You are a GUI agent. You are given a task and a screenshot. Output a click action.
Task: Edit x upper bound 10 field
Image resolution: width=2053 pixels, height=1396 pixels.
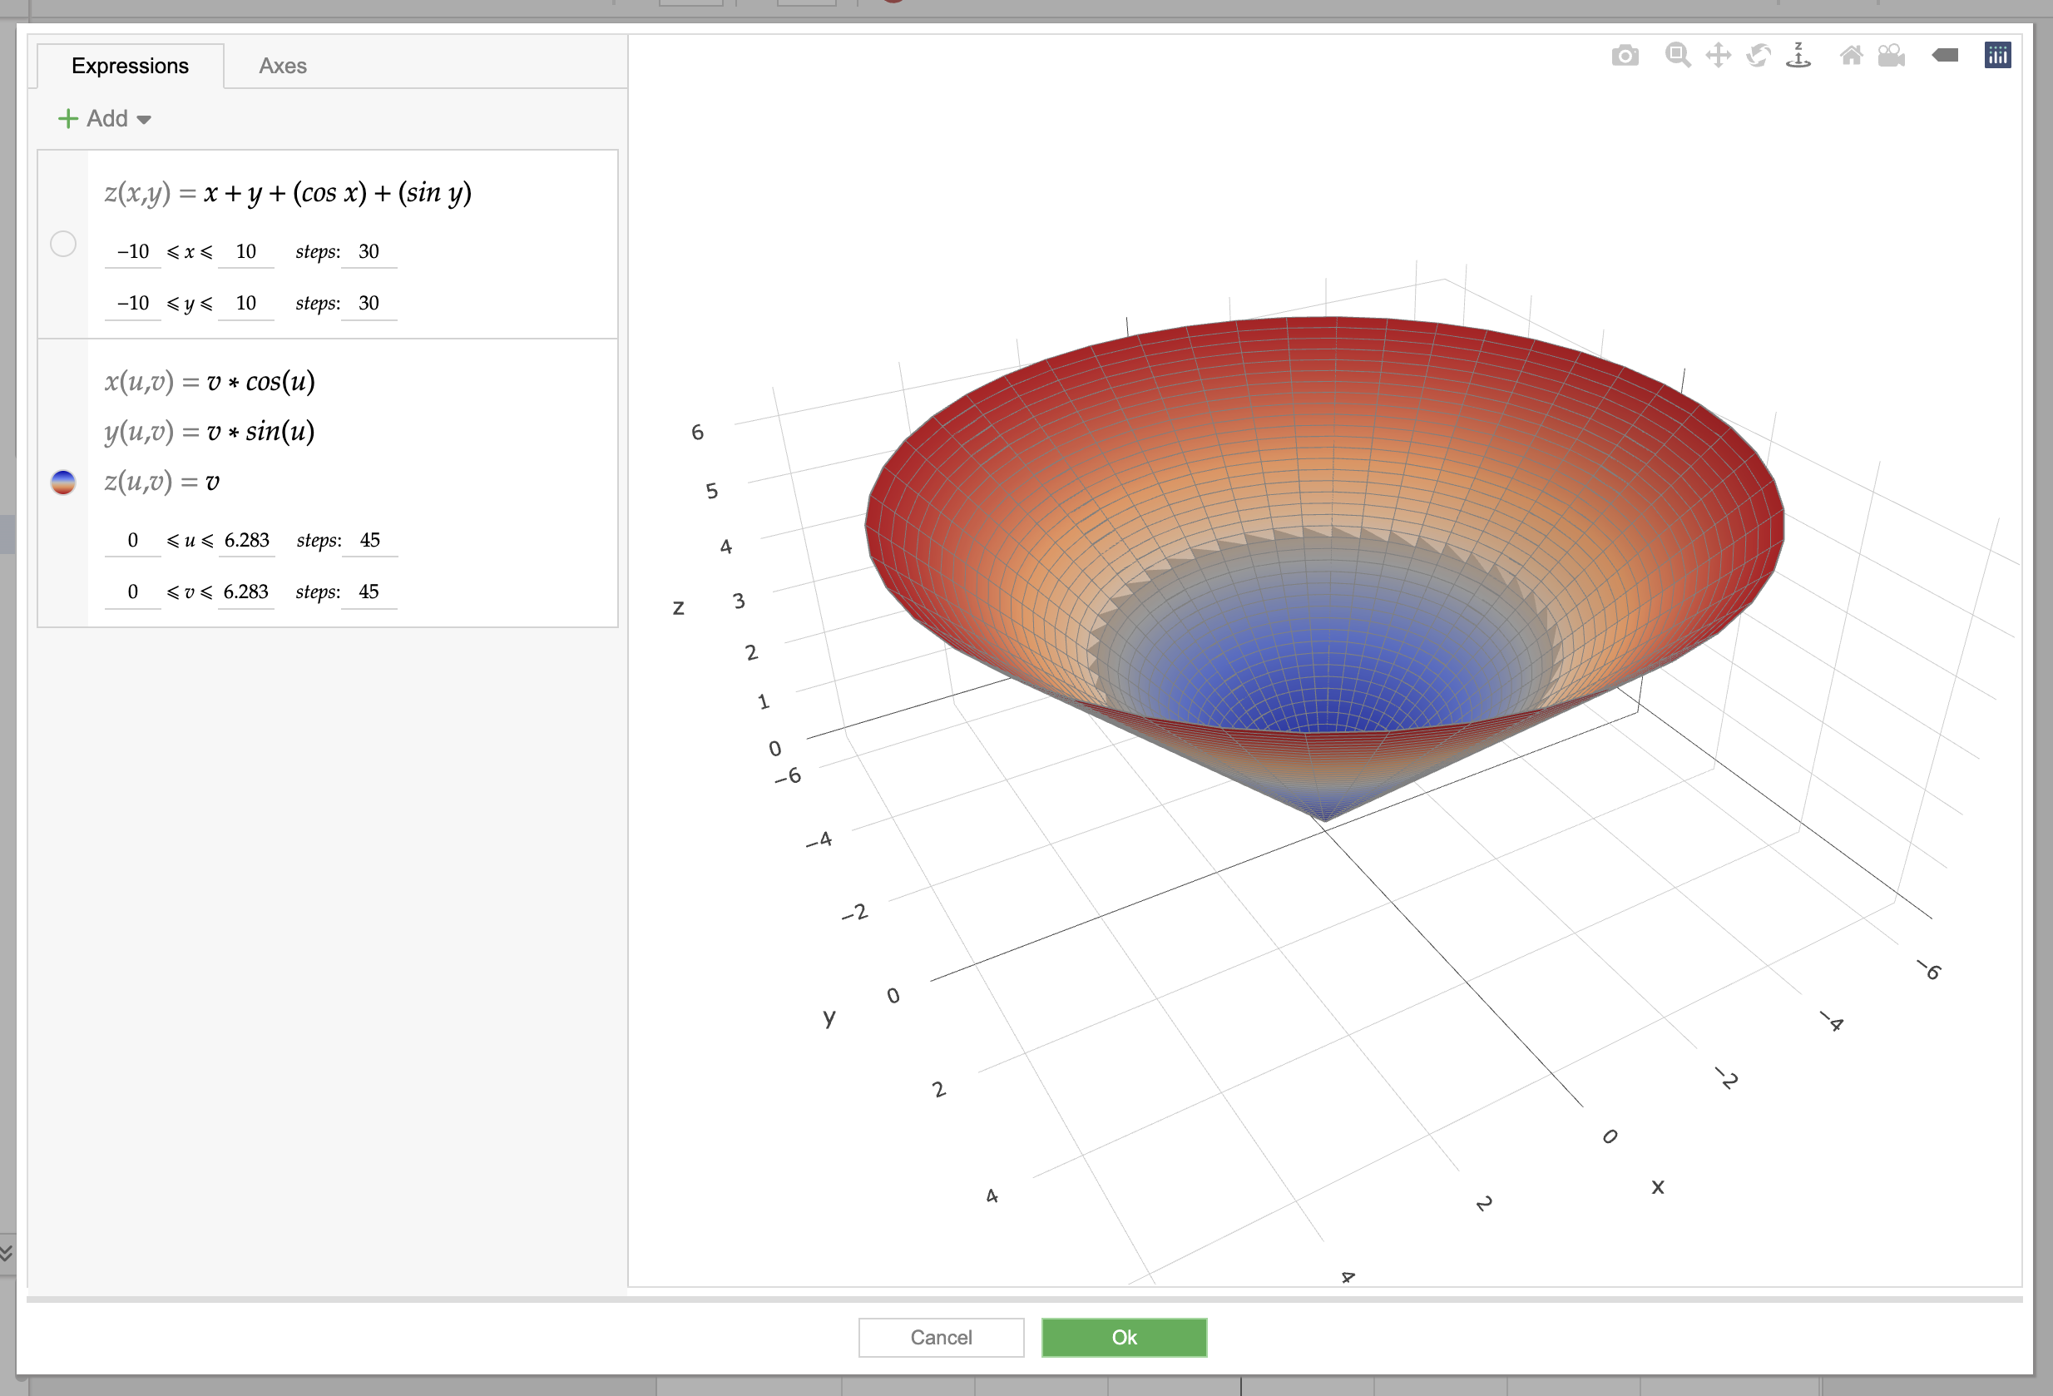[x=245, y=252]
